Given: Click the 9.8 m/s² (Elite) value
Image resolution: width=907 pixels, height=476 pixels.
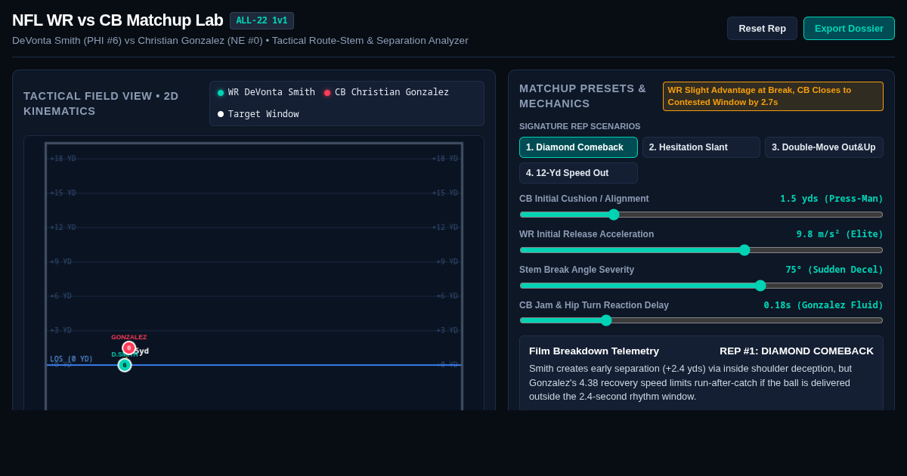Looking at the screenshot, I should click(840, 234).
